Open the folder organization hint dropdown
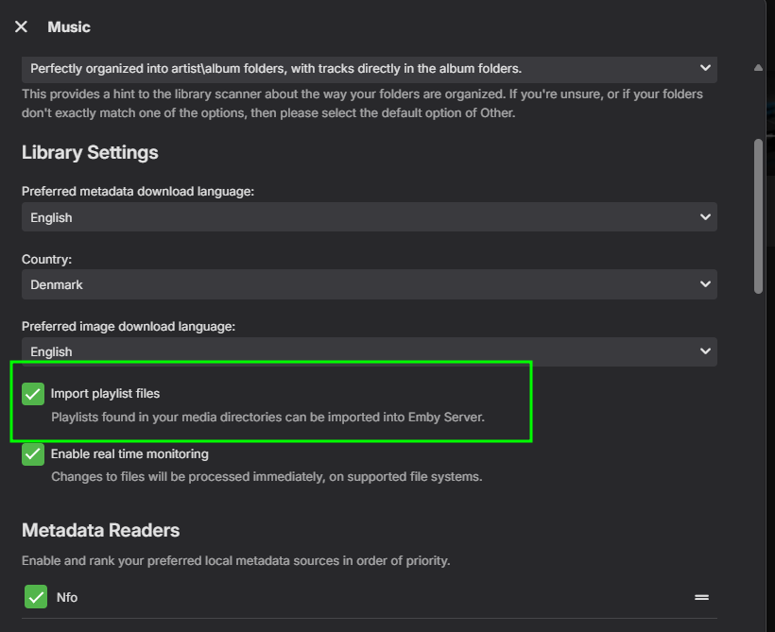 click(369, 68)
